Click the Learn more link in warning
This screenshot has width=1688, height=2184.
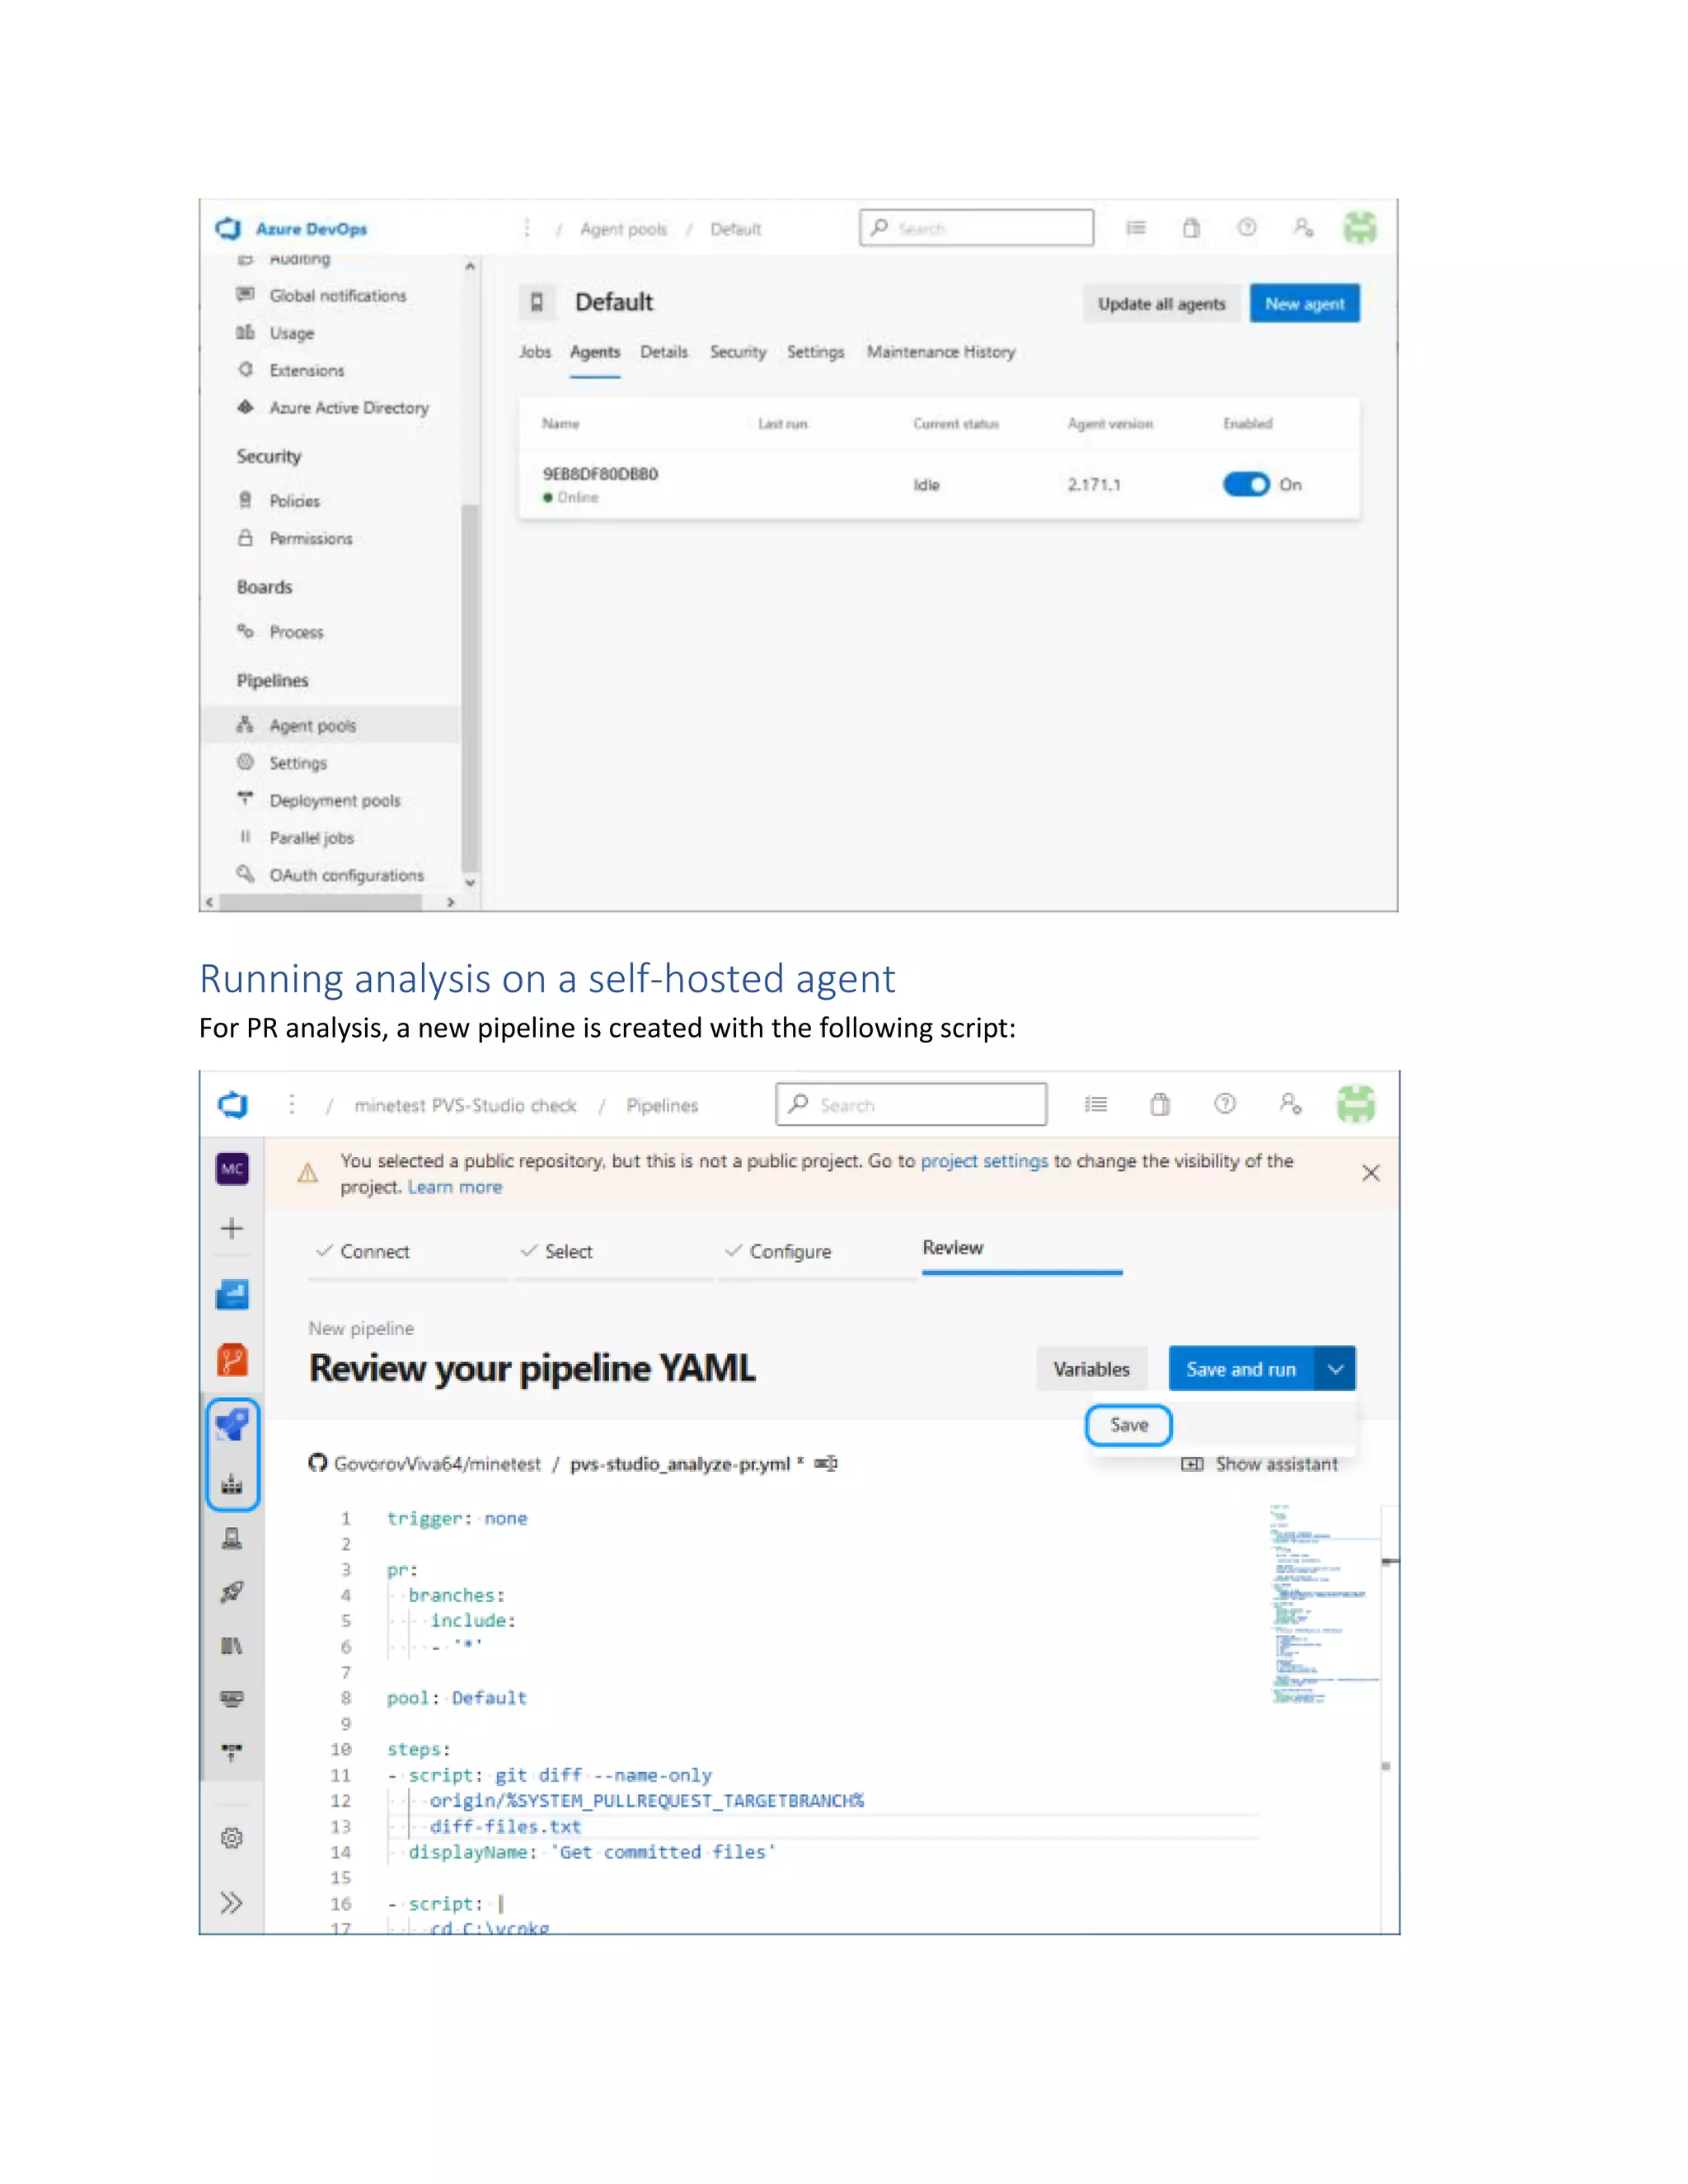click(455, 1187)
